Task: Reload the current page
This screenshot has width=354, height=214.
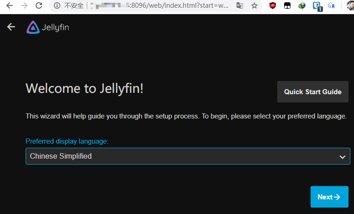Action: (x=39, y=6)
